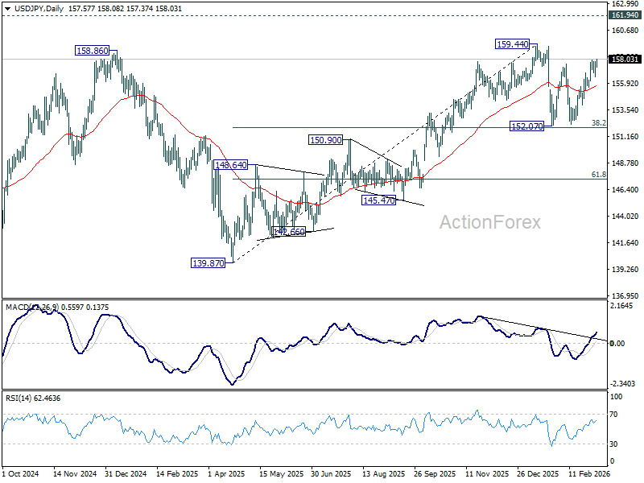Click the current price tag 158.031
The height and width of the screenshot is (483, 644).
(x=625, y=59)
